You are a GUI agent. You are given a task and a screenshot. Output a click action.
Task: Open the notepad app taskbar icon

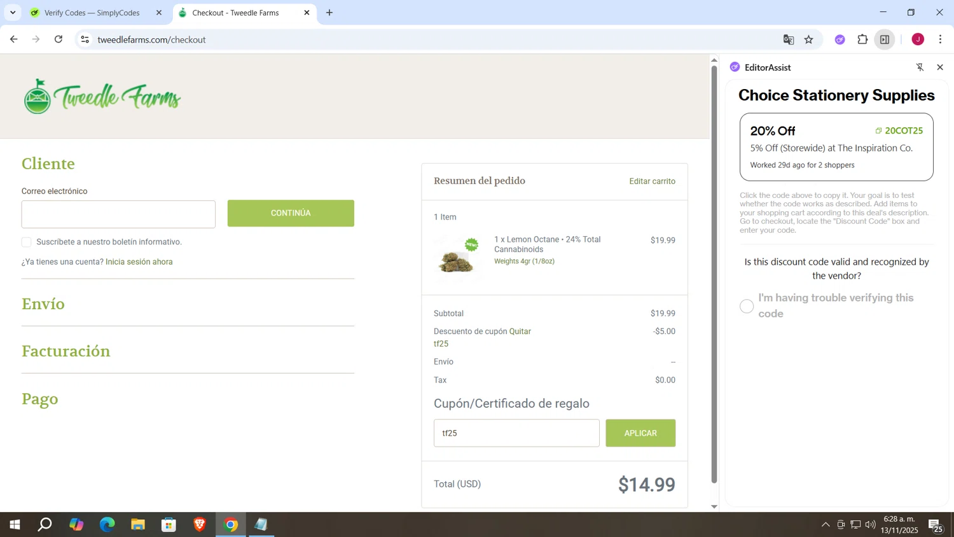click(261, 525)
